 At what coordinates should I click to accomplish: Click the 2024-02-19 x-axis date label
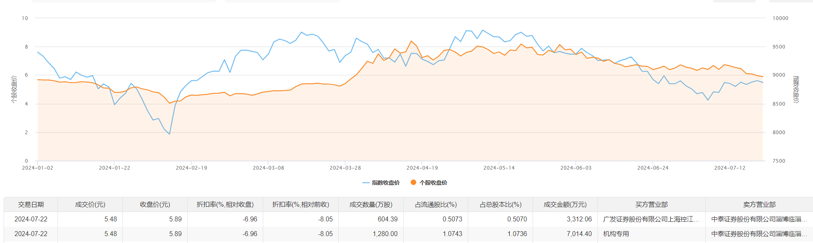[191, 168]
